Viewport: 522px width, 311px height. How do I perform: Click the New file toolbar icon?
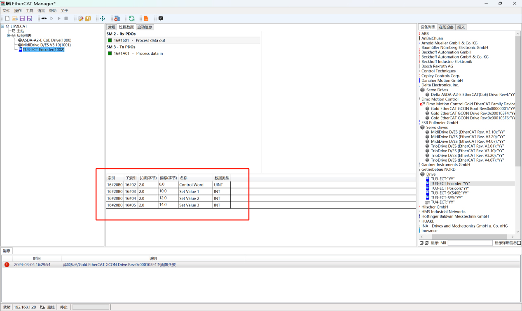tap(7, 19)
